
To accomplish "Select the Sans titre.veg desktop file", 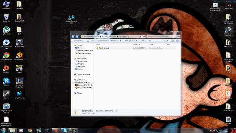I will (20, 95).
